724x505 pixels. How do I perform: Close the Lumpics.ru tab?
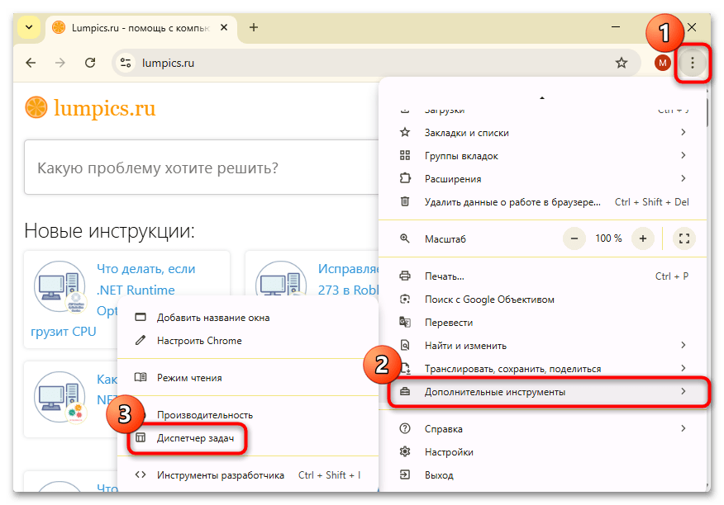point(224,28)
